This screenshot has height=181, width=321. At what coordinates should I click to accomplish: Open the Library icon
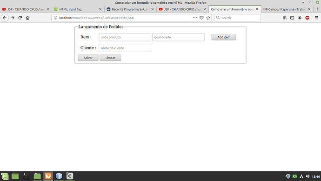(x=285, y=18)
